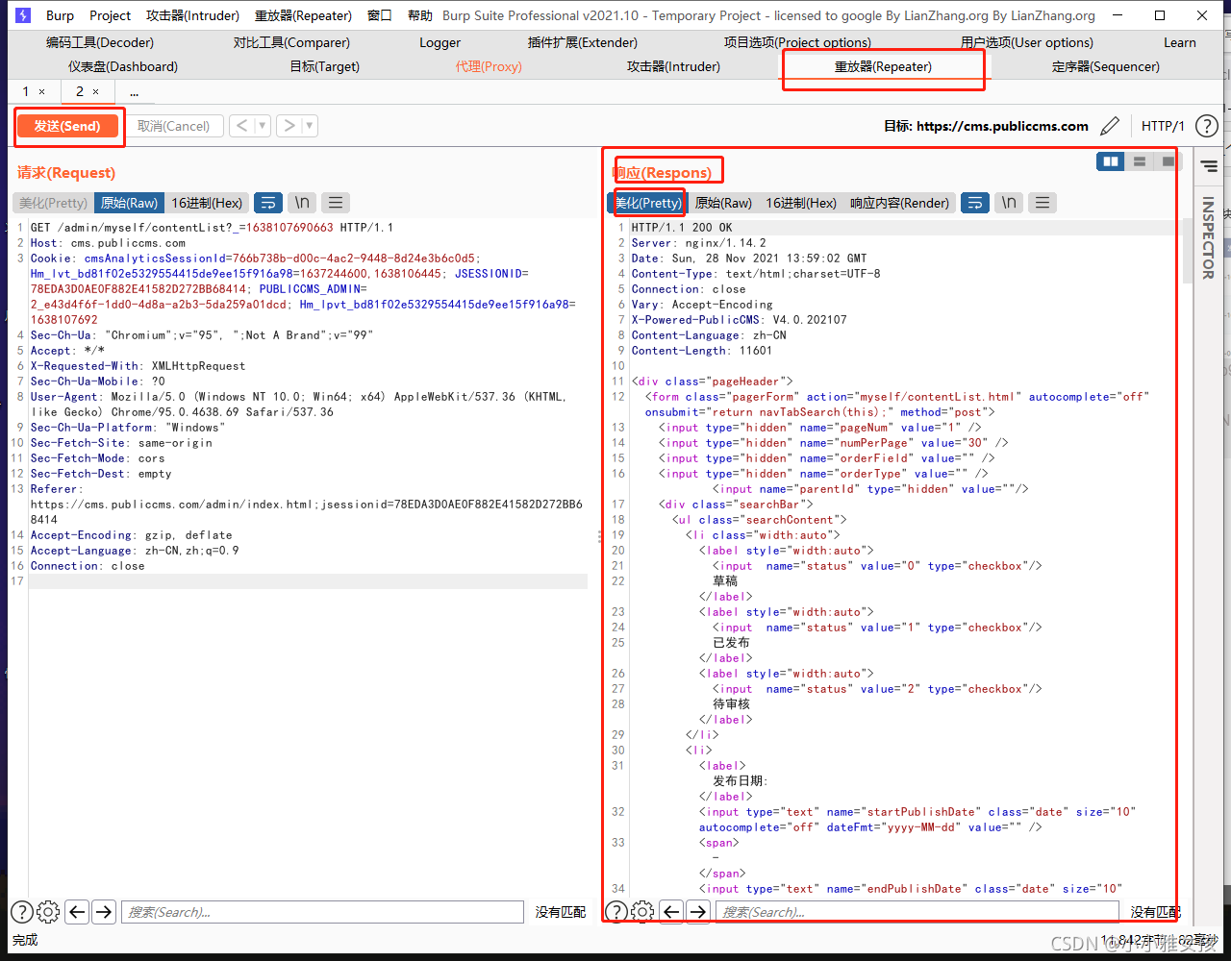Close Repeater tab 1

coord(41,91)
